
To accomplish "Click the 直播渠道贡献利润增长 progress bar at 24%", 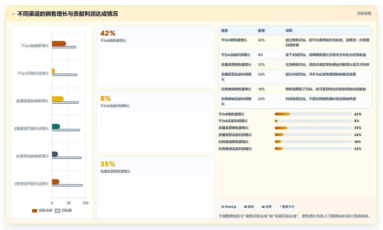I will [x=313, y=135].
